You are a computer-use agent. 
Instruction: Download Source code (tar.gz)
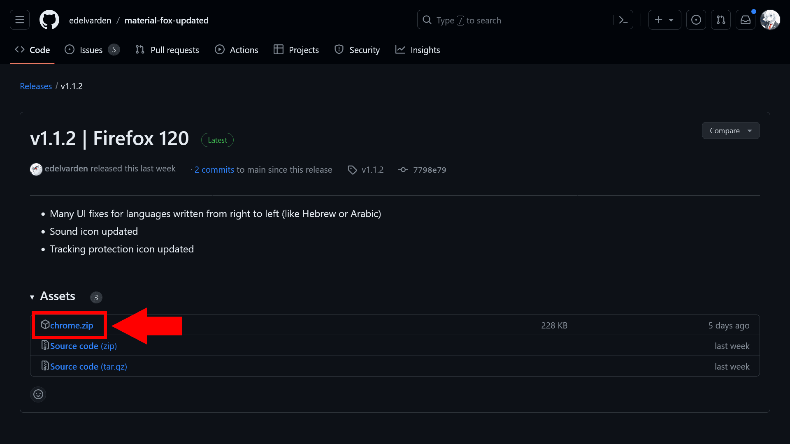pyautogui.click(x=88, y=367)
